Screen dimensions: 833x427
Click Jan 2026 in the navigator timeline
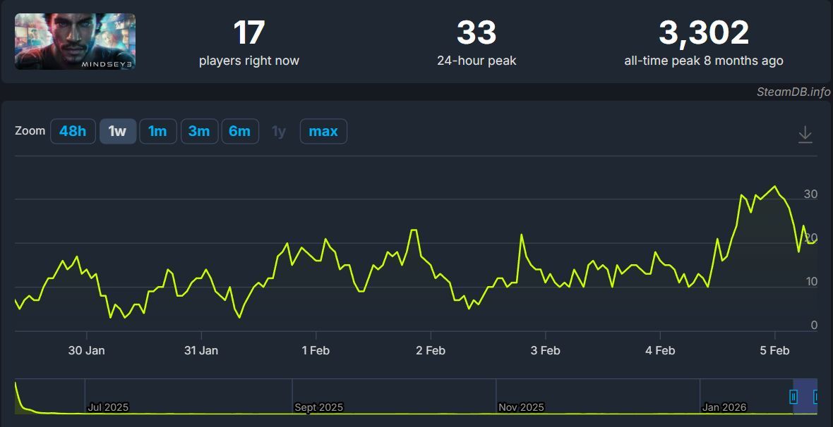(x=724, y=407)
